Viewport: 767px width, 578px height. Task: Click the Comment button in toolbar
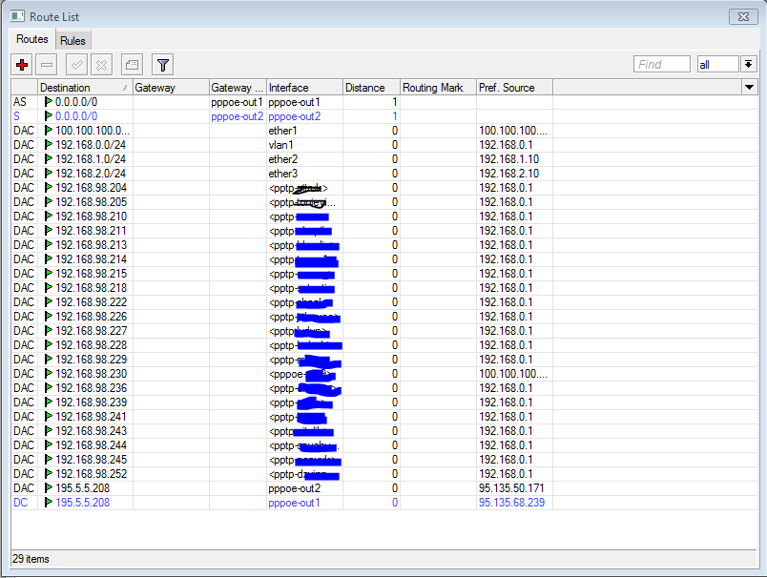[133, 64]
